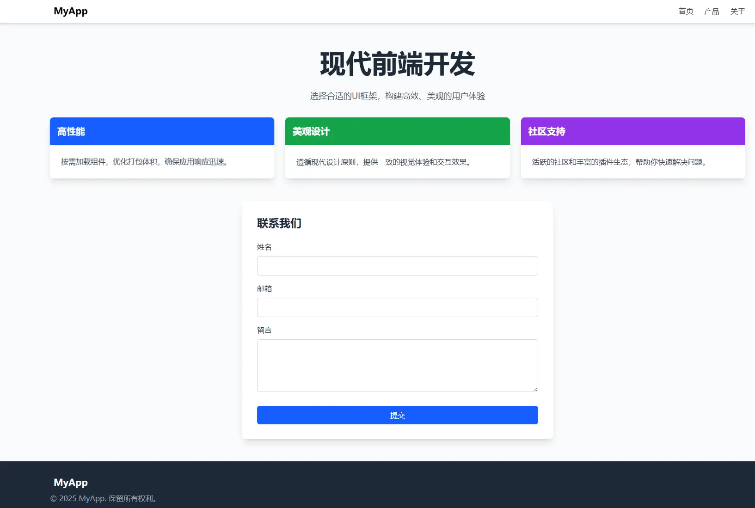Click the purple 社区支持 card header
This screenshot has height=508, width=755.
pyautogui.click(x=633, y=131)
